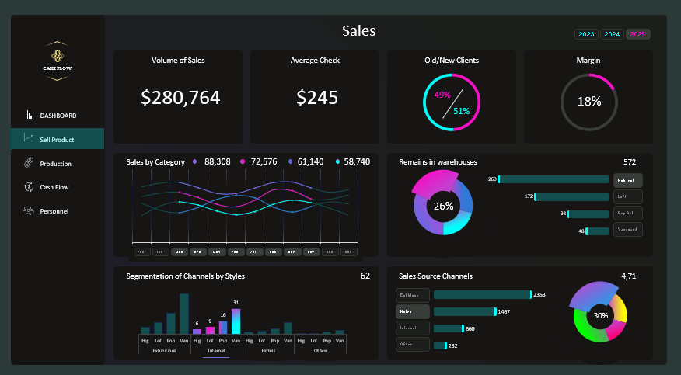Click the Cash Flow gold logo
Screen dimensions: 681x375
[x=58, y=56]
